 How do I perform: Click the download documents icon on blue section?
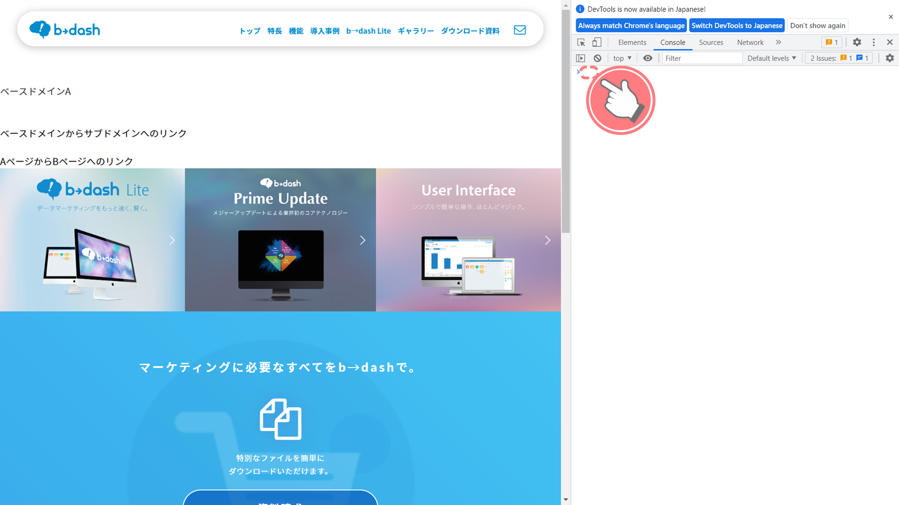pos(281,419)
